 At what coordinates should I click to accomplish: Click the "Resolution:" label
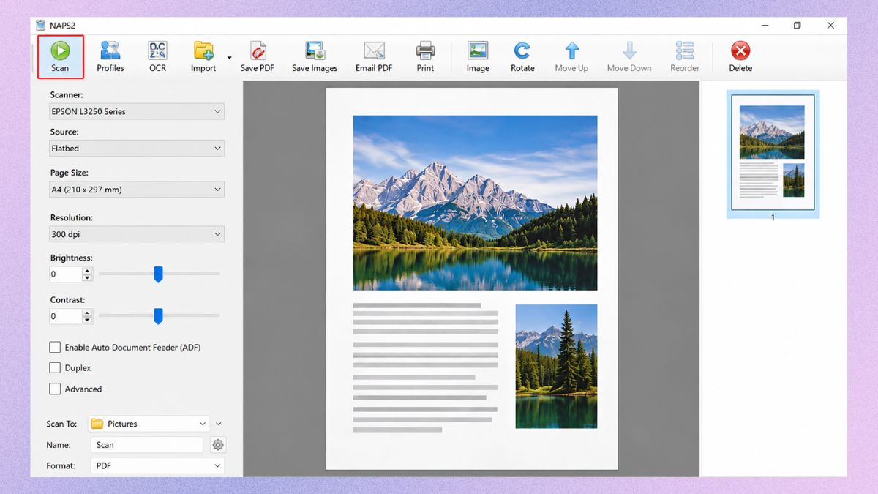(72, 218)
